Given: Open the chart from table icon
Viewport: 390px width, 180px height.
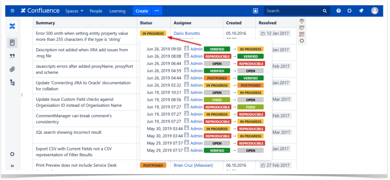Looking at the screenshot, I should 302,34.
